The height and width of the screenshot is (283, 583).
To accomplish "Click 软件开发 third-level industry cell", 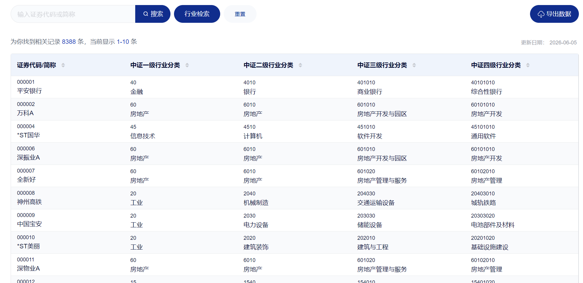I will coord(370,136).
